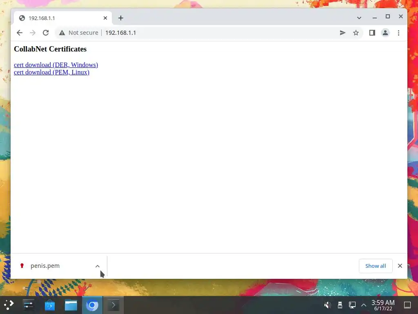418x314 pixels.
Task: Download the PEM Linux certificate
Action: click(52, 72)
